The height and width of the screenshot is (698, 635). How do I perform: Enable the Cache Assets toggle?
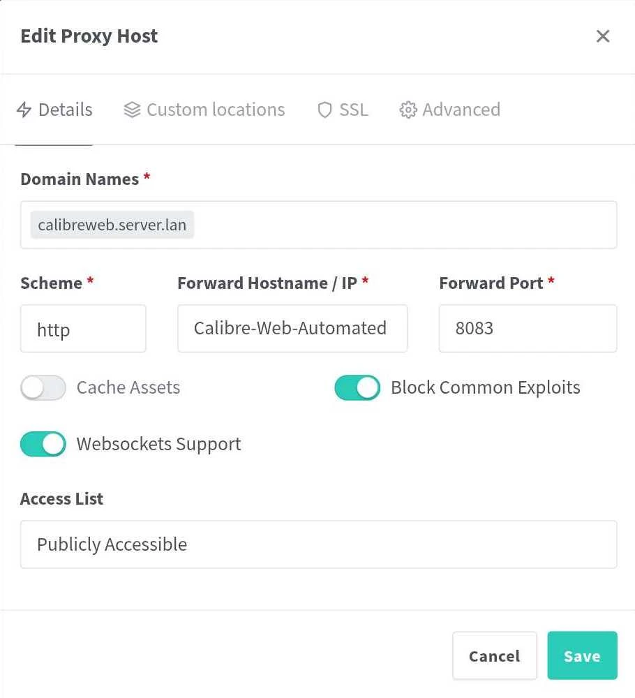click(x=43, y=387)
